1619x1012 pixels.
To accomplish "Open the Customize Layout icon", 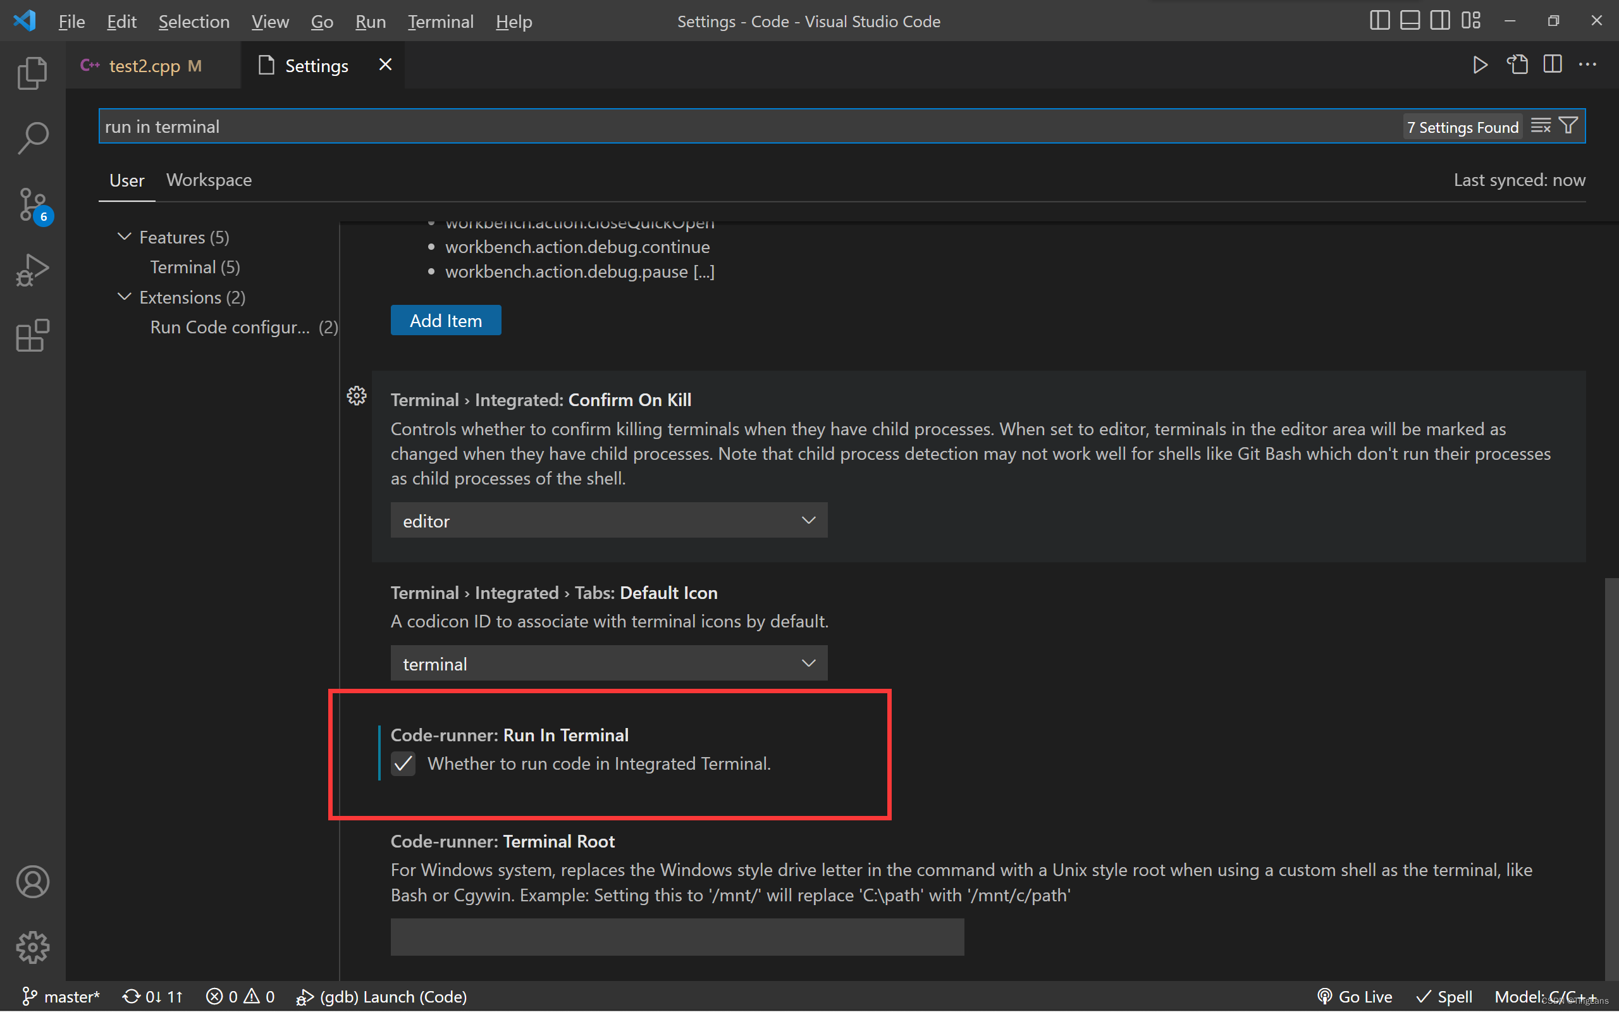I will tap(1470, 21).
